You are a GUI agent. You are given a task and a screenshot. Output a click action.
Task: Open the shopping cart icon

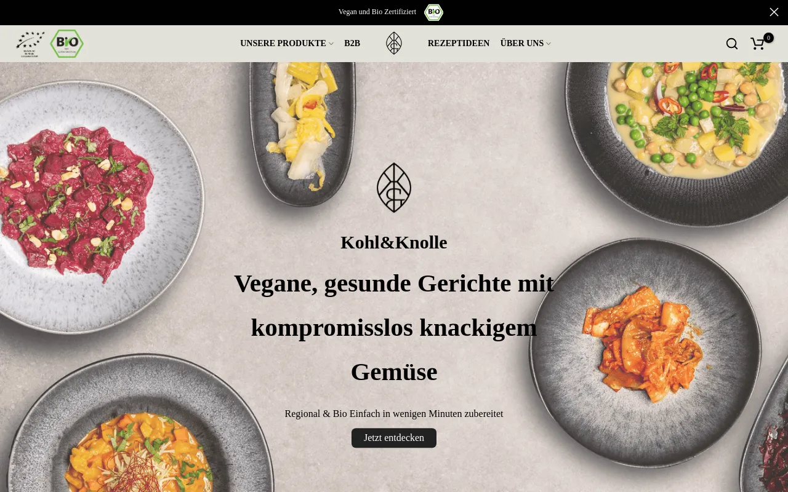pyautogui.click(x=757, y=44)
